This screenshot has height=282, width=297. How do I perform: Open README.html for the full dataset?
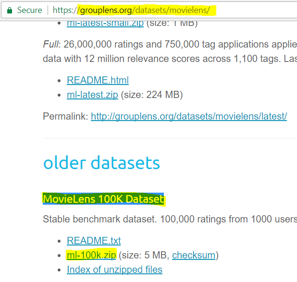click(x=98, y=80)
